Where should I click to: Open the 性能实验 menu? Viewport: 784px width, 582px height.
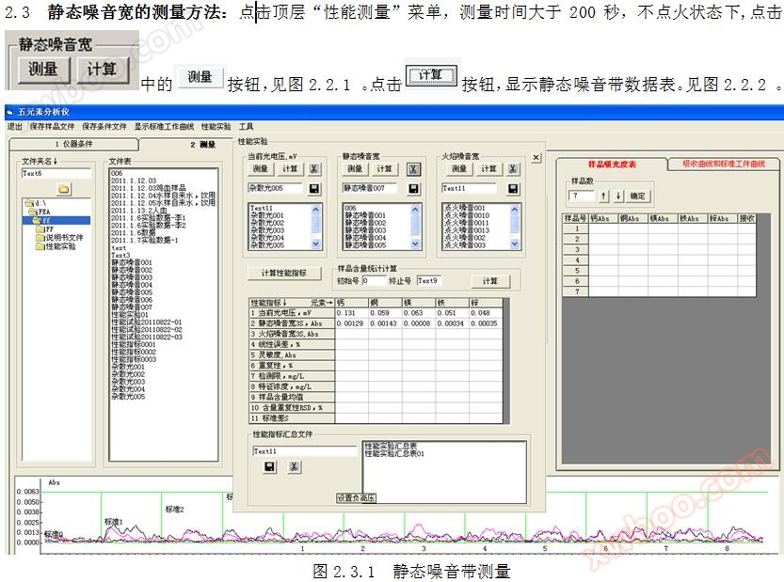(216, 126)
